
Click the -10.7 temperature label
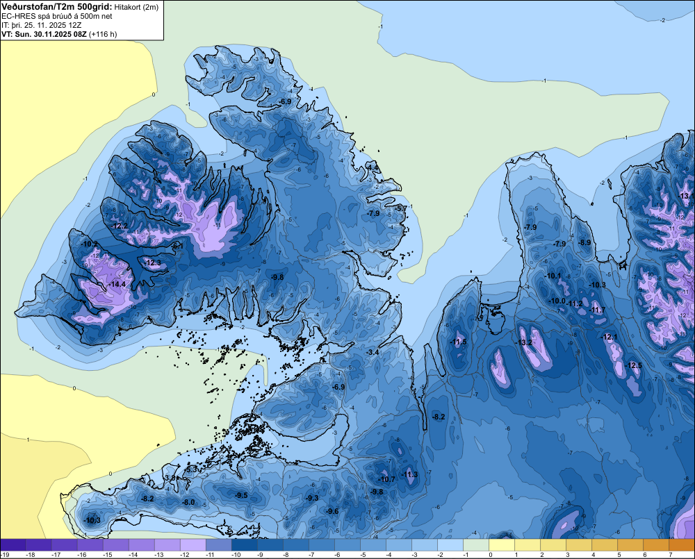point(386,479)
